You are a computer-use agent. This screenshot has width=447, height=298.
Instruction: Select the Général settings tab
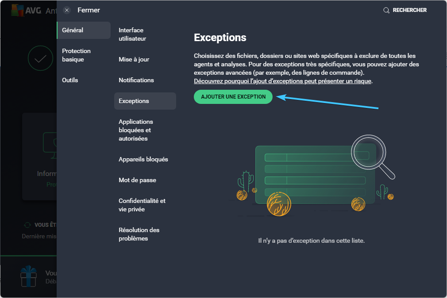(84, 30)
